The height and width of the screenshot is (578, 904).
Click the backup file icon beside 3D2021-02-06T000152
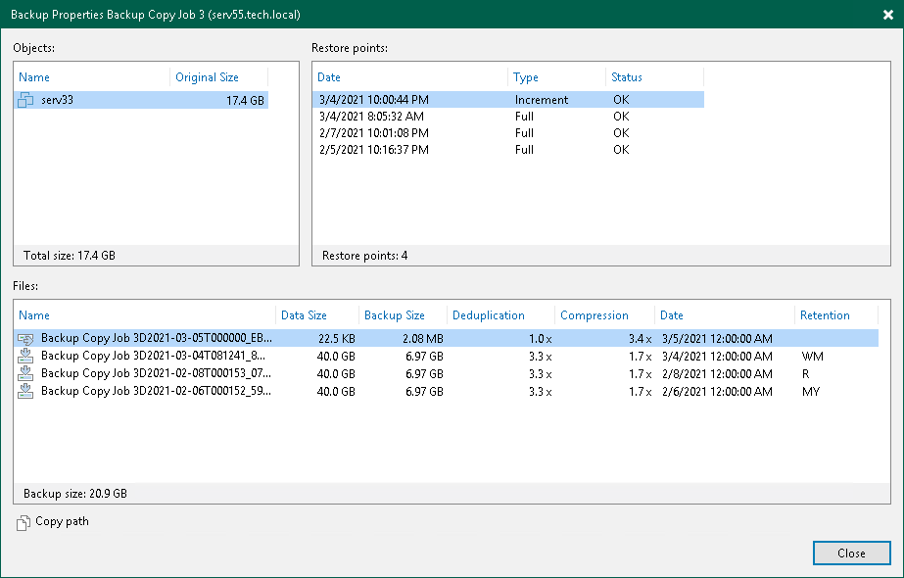[25, 391]
